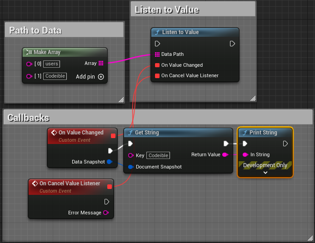Viewport: 315px width, 243px height.
Task: Click the Listen to Value output execution pin
Action: click(x=232, y=44)
